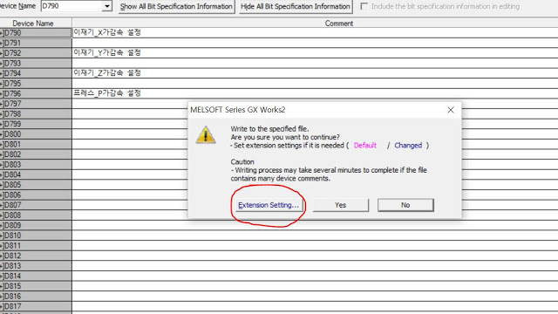Viewport: 558px width, 314px height.
Task: Expand the D790 device row
Action: pos(2,33)
